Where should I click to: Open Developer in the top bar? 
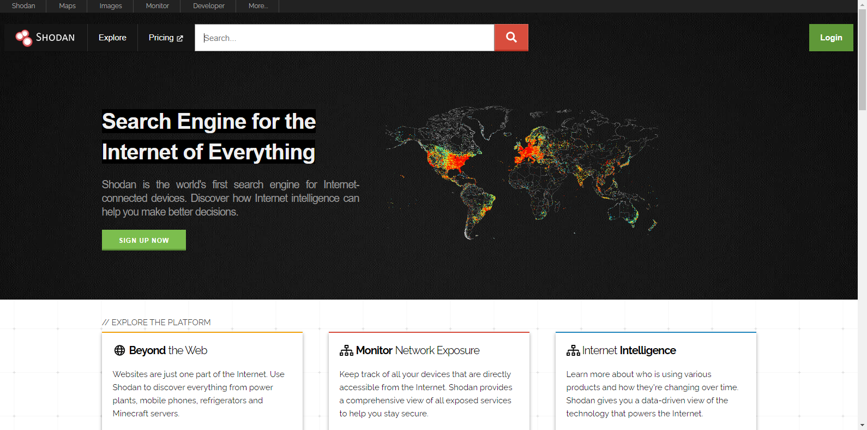pyautogui.click(x=209, y=6)
